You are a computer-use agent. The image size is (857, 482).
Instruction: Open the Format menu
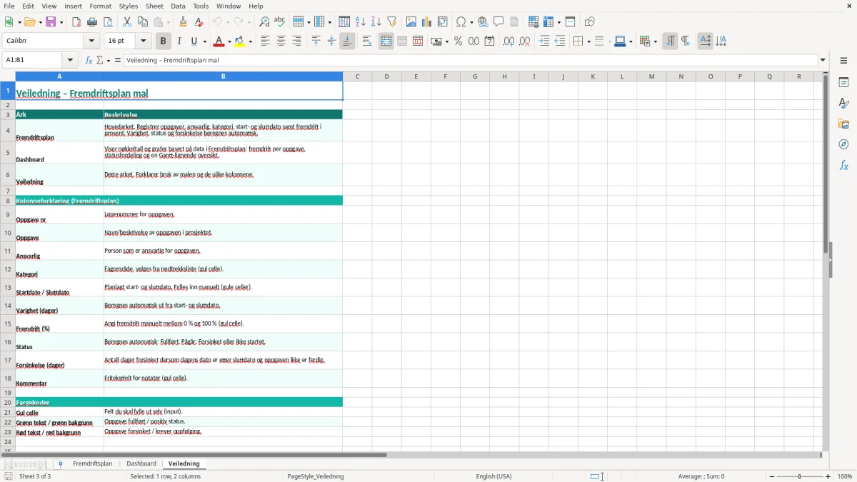tap(101, 6)
